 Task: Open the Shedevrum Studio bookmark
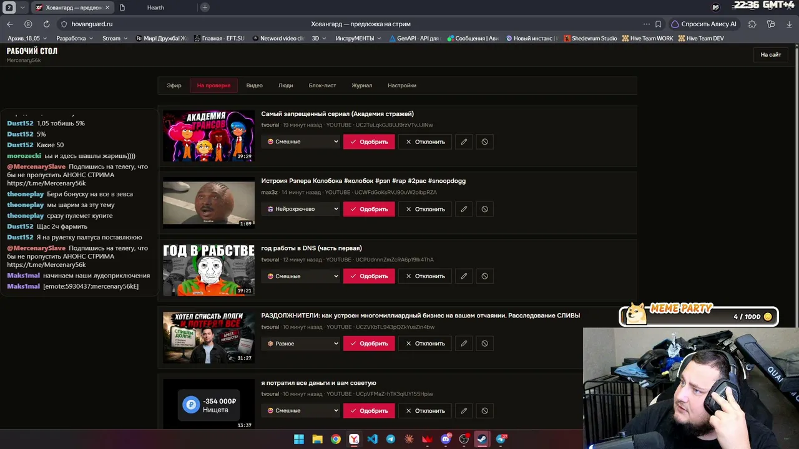[x=590, y=38]
